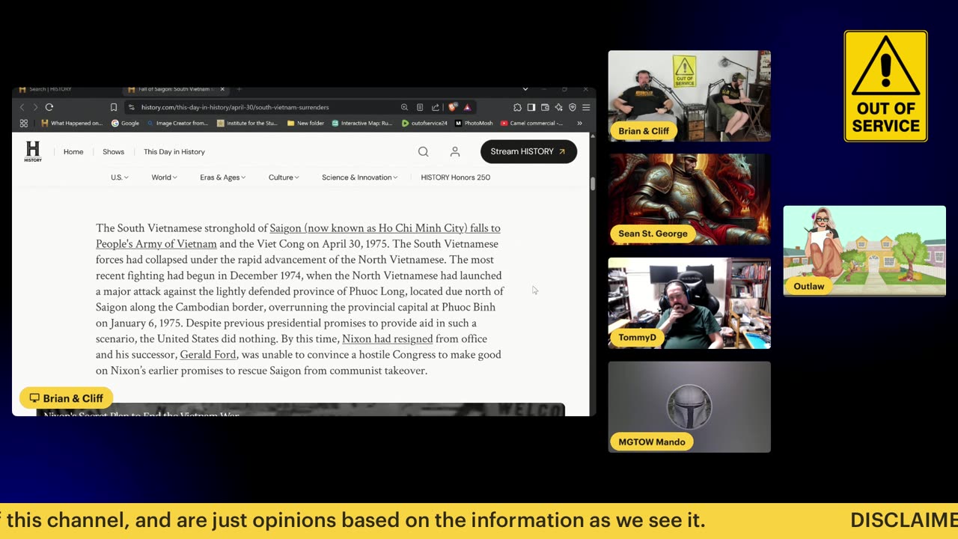
Task: Follow the 'Nixon had resigned' link
Action: [x=388, y=339]
